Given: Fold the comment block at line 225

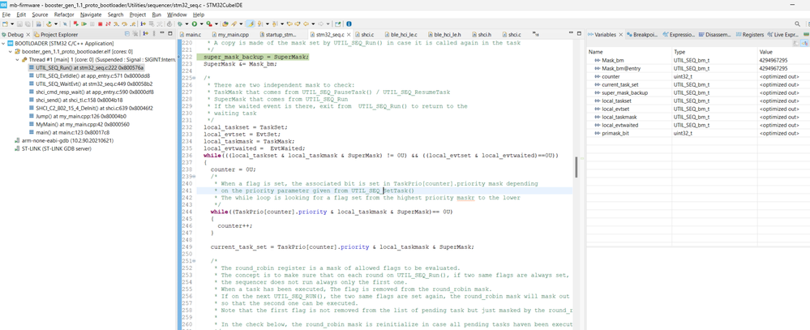Looking at the screenshot, I should coord(193,78).
